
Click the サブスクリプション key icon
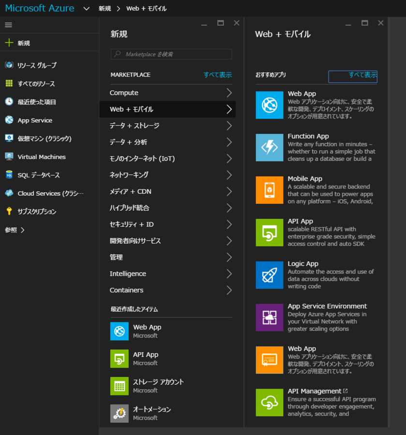tap(9, 211)
